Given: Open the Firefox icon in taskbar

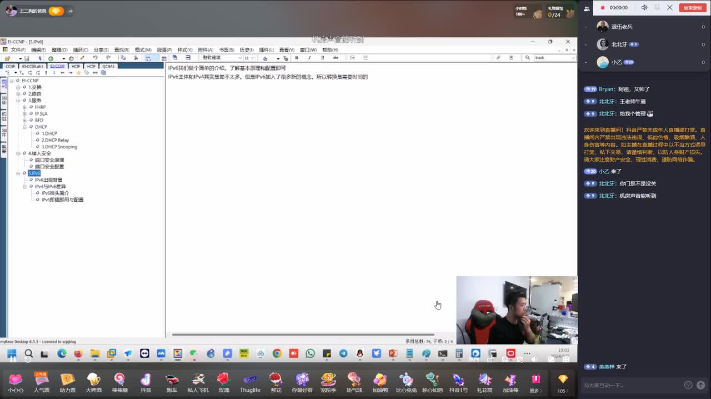Looking at the screenshot, I should point(78,353).
